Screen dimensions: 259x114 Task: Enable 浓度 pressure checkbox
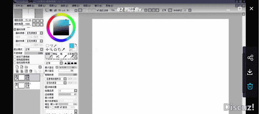(x=53, y=107)
